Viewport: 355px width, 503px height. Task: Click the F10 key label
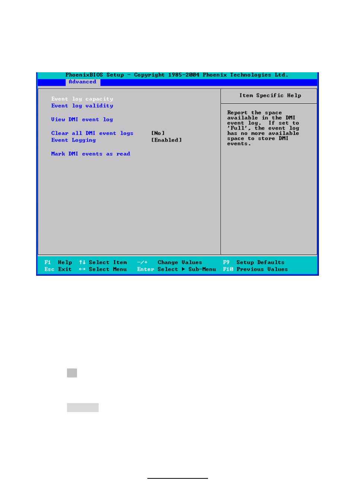click(x=228, y=269)
